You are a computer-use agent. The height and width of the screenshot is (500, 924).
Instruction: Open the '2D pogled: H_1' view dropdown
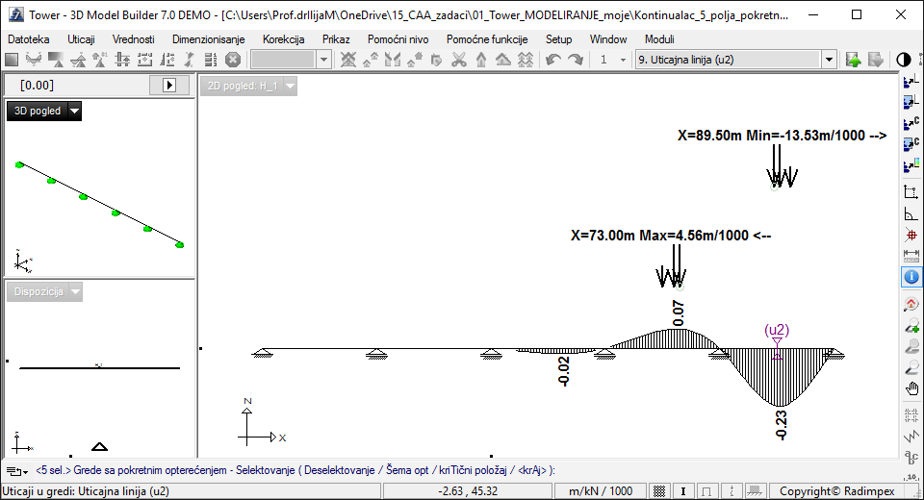290,86
